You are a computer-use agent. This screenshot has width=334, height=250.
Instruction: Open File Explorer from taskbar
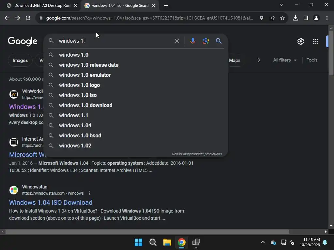point(167,242)
